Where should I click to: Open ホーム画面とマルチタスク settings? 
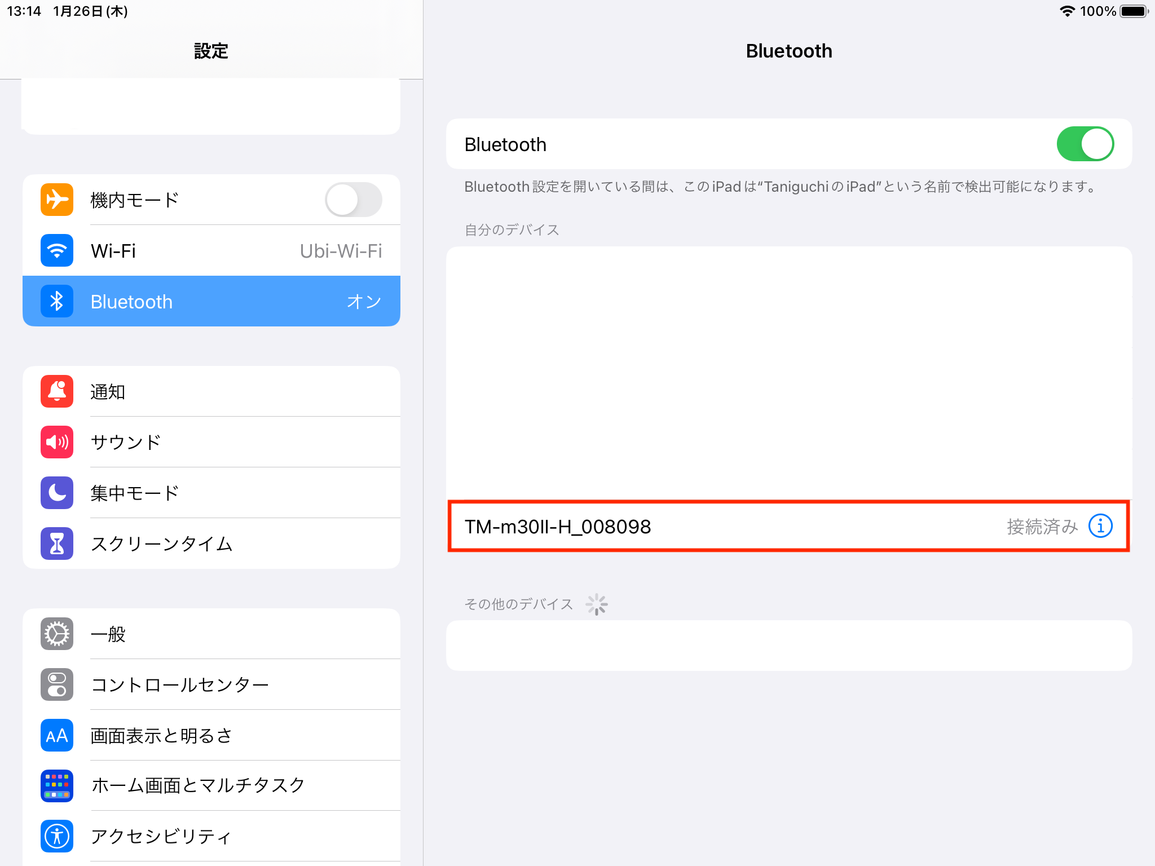(211, 785)
